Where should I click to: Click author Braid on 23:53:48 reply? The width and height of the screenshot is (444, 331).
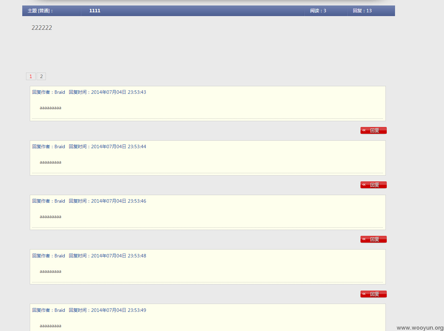[60, 256]
